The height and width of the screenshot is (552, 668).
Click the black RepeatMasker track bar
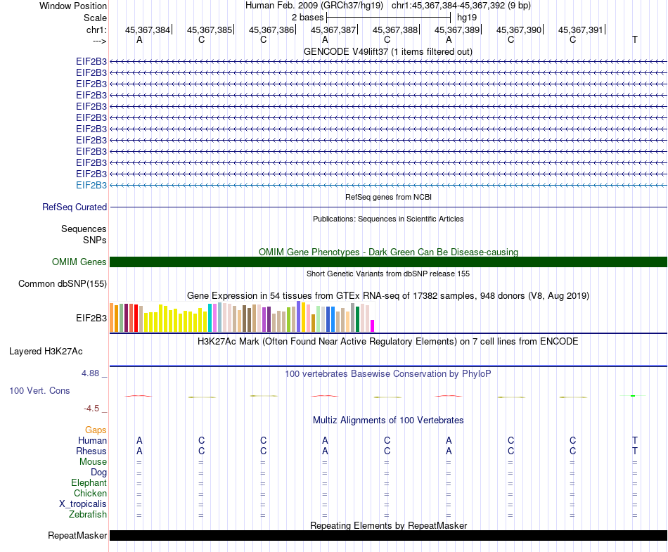point(388,535)
